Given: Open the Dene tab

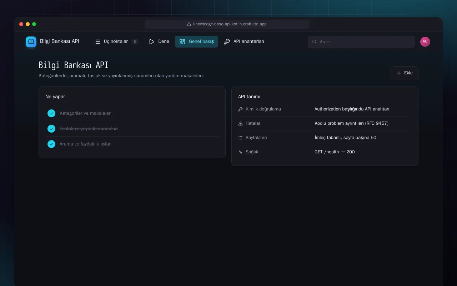Looking at the screenshot, I should [x=159, y=41].
